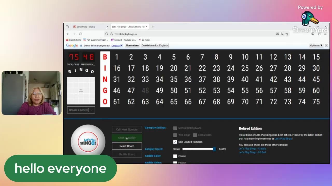Uncheck Skip Unused Numbers checkbox

click(175, 142)
